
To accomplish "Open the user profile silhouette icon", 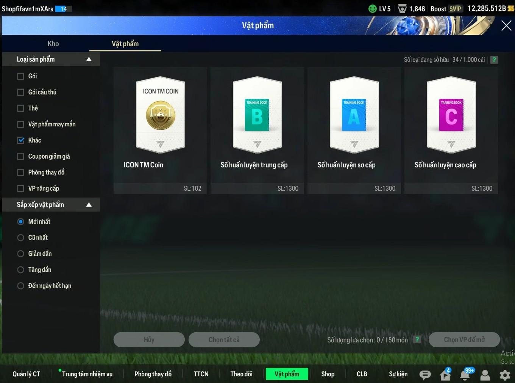I will 485,375.
